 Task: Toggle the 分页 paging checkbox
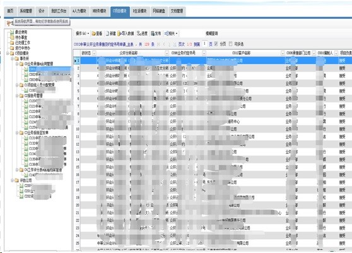point(216,44)
